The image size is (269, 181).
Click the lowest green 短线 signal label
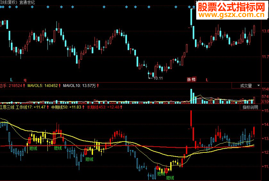pyautogui.click(x=170, y=178)
